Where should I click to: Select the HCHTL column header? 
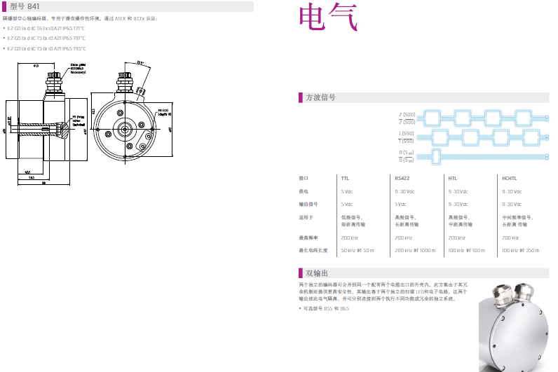click(x=510, y=178)
